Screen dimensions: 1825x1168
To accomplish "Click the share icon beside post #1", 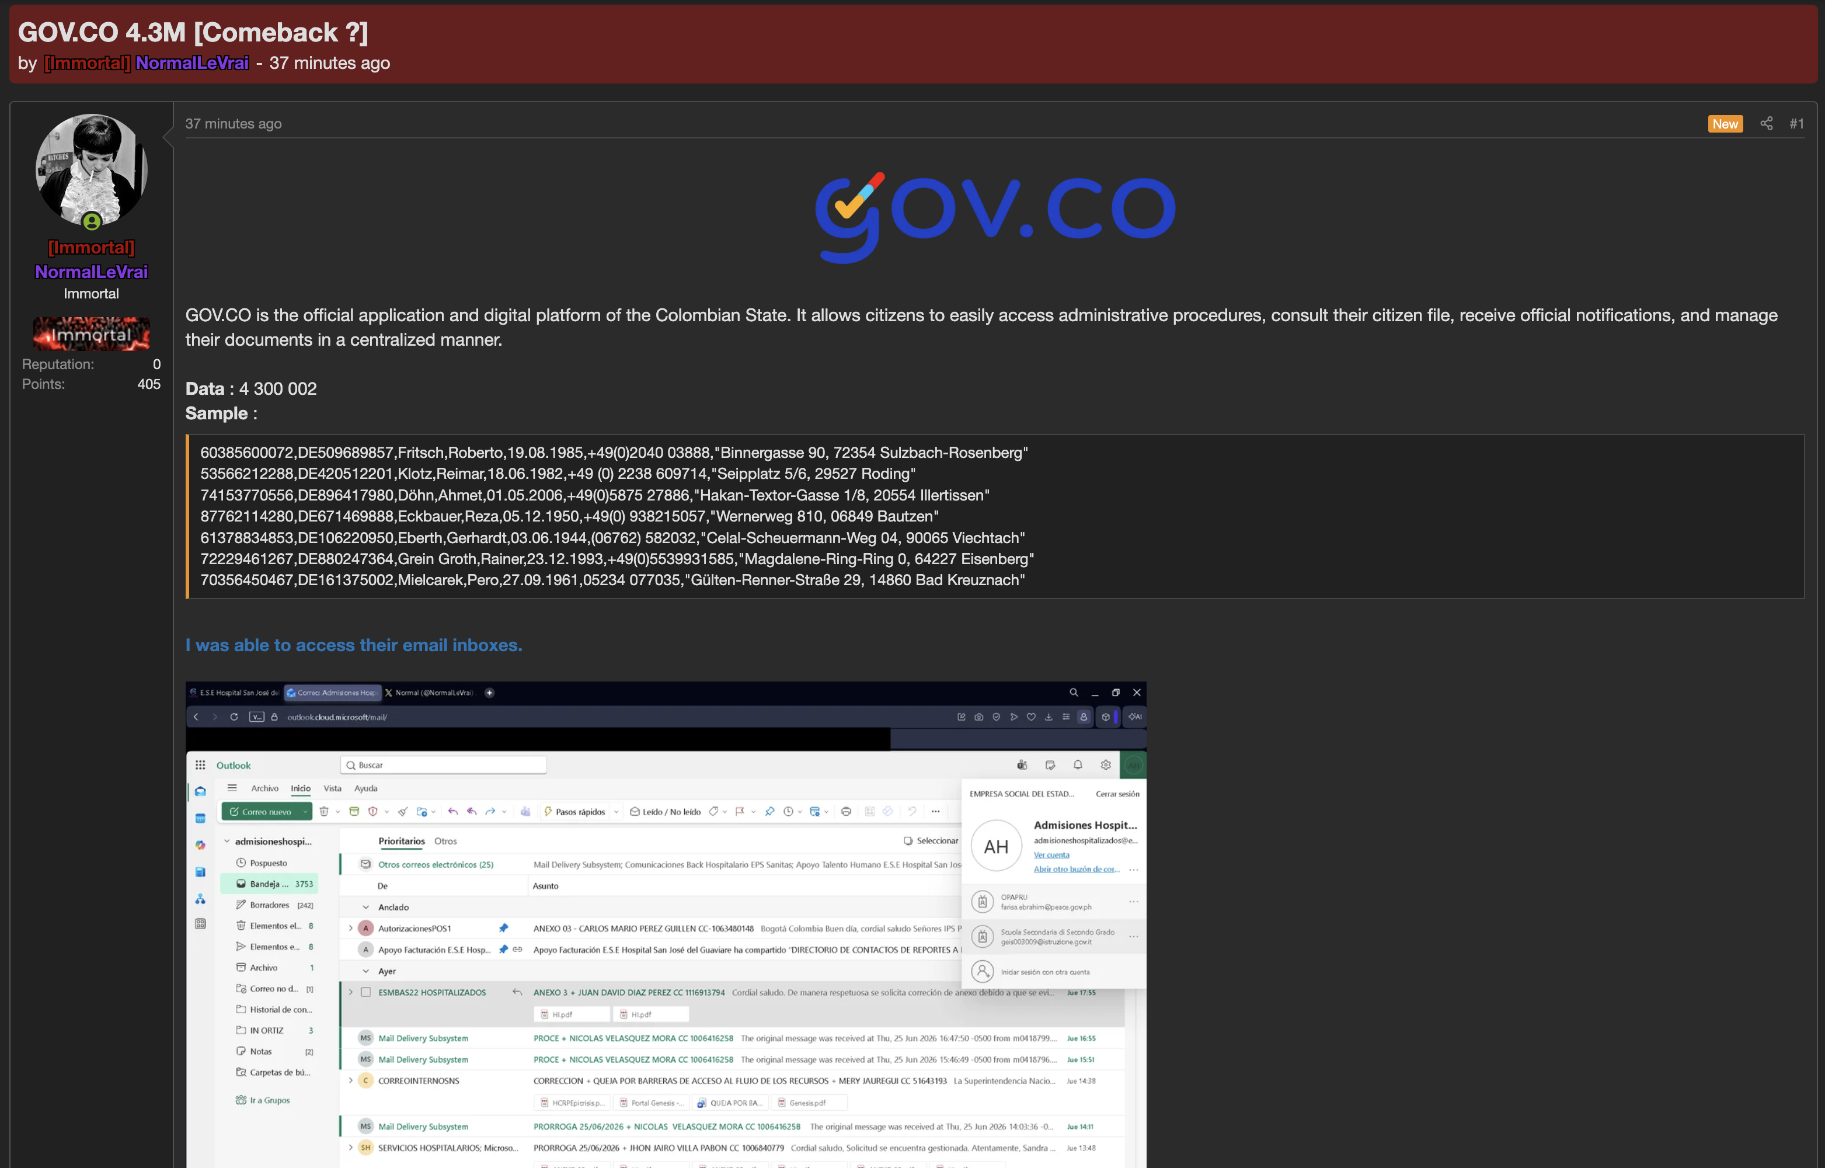I will pos(1766,124).
